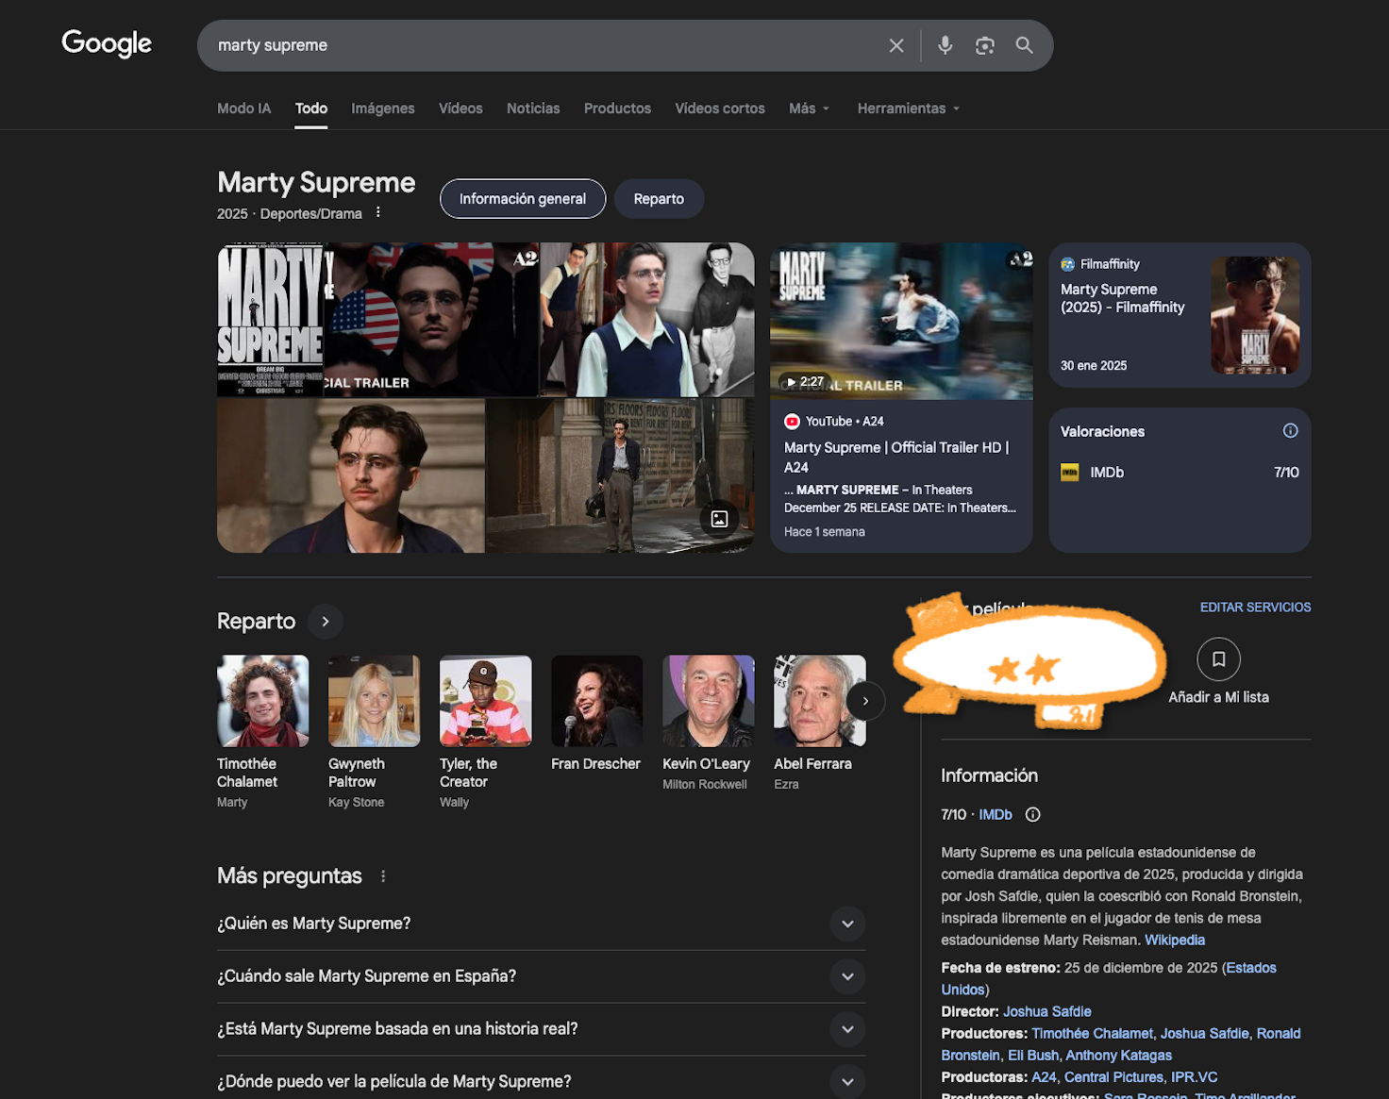Save the movie using the Añadir a Mi lista bookmark icon
The image size is (1389, 1099).
(x=1218, y=659)
